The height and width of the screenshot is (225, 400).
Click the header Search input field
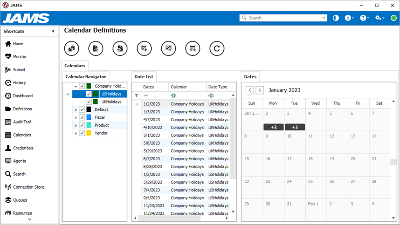pos(283,18)
